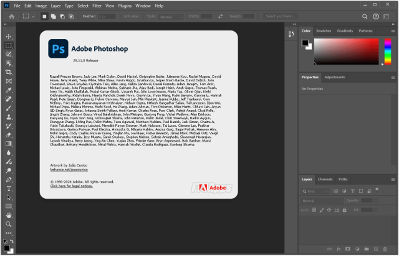The image size is (399, 256).
Task: Select the Clone Stamp tool
Action: 9,117
